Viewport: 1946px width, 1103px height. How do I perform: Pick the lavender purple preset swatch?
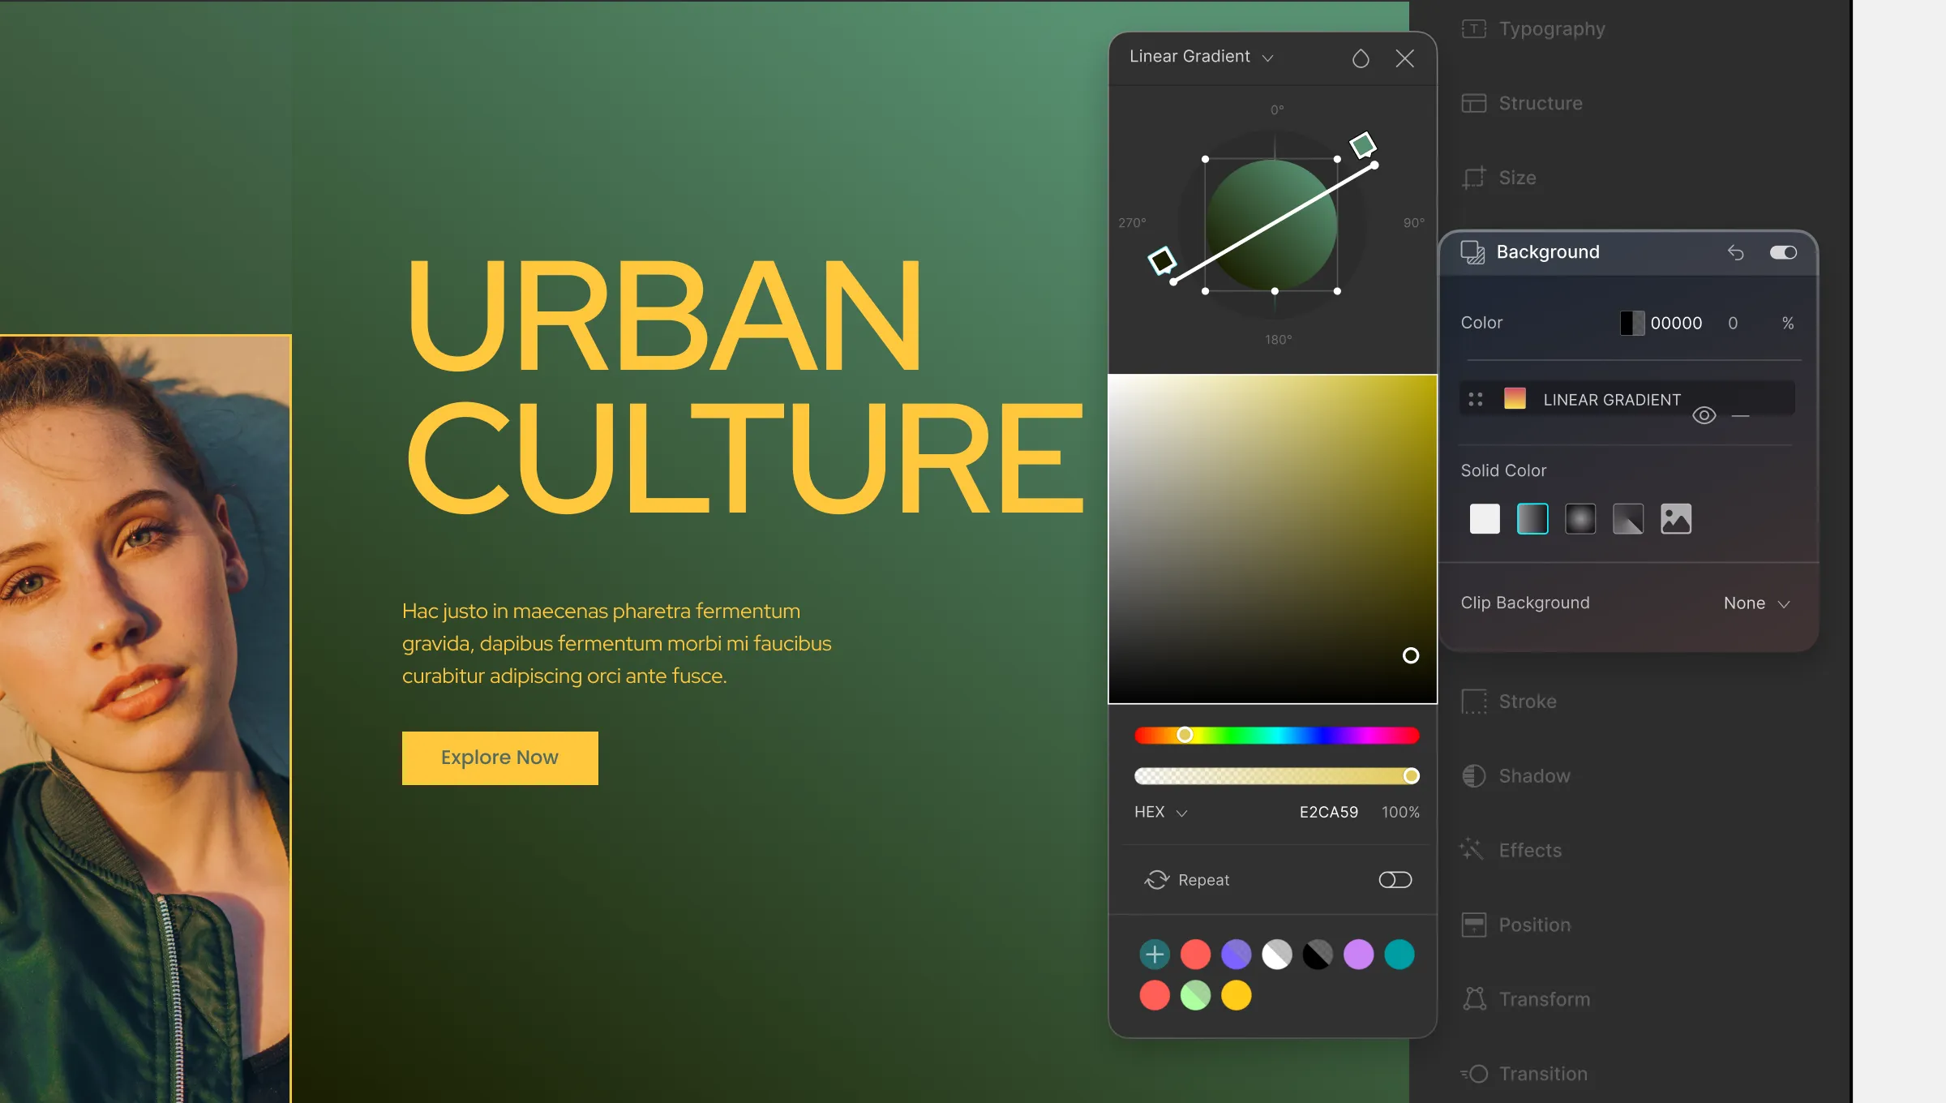(x=1358, y=955)
